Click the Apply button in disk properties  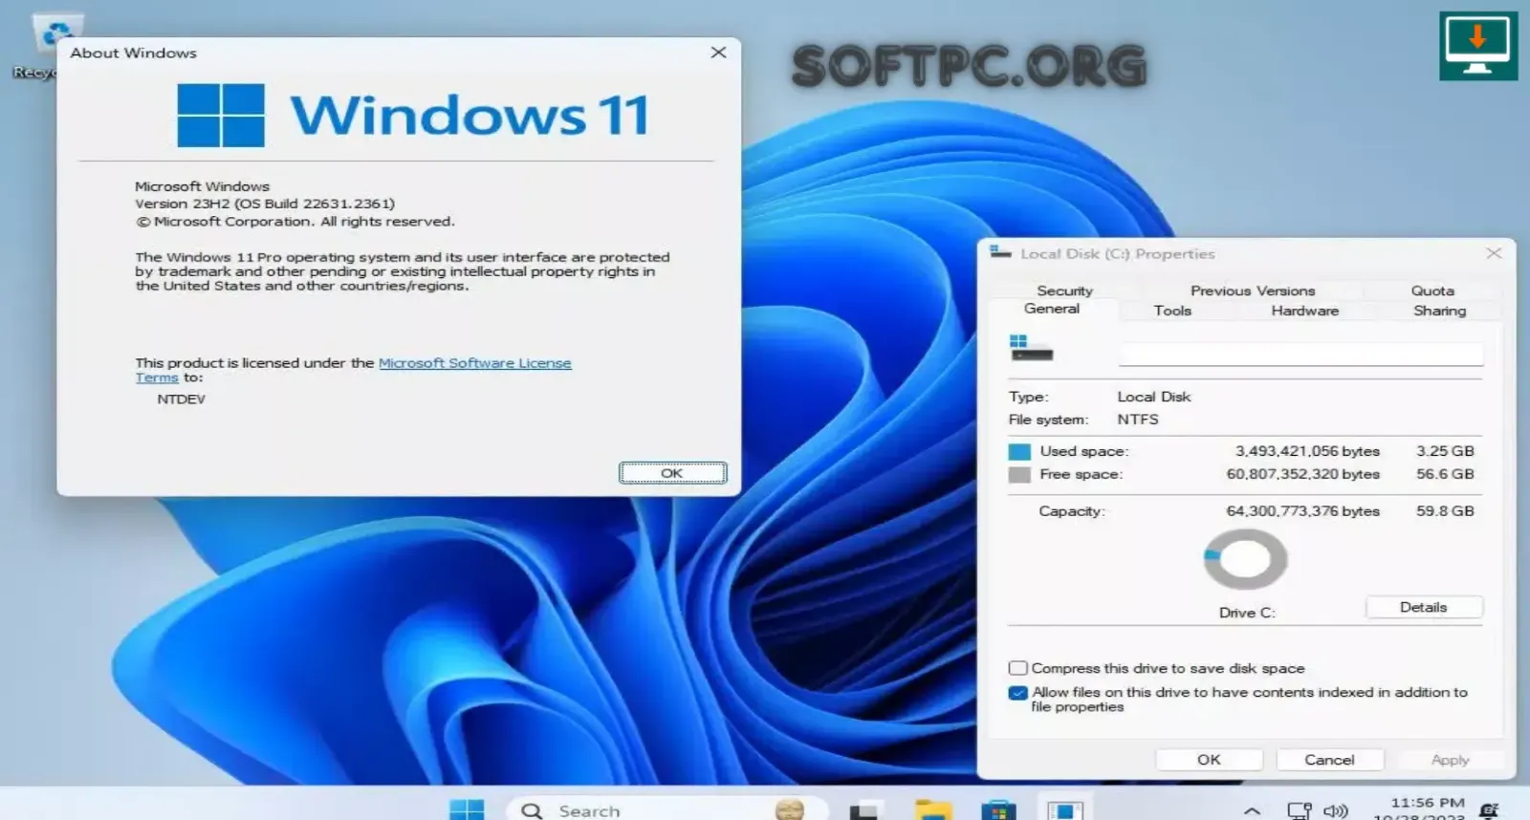coord(1450,760)
